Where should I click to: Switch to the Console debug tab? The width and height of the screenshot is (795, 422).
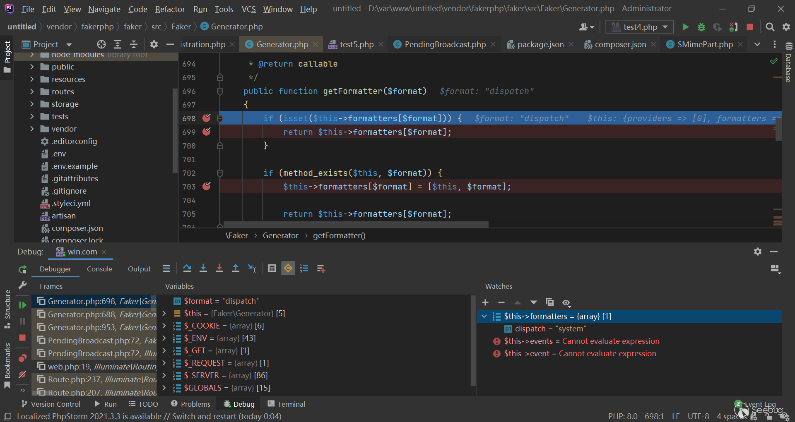coord(99,269)
